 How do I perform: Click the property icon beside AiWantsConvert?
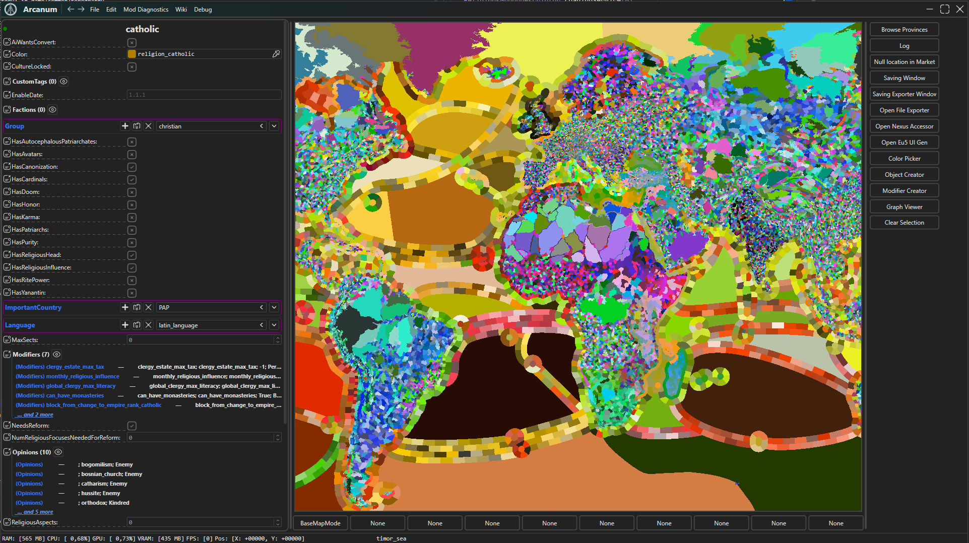click(x=7, y=42)
